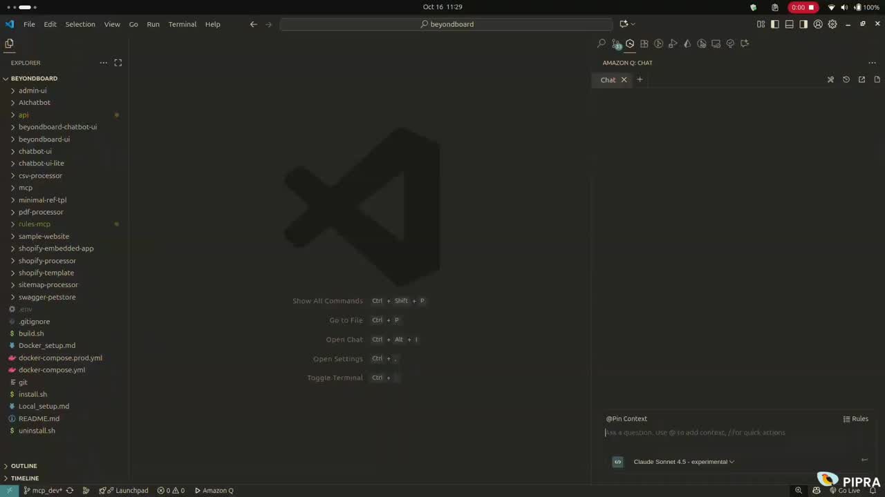Click the system clock Oct 16 11:29

click(442, 7)
